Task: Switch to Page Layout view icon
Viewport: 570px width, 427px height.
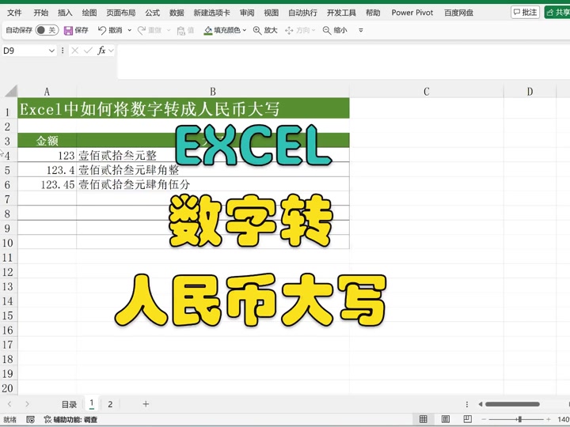Action: [x=446, y=419]
